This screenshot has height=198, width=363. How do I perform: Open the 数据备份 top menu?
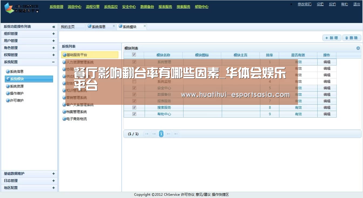pyautogui.click(x=147, y=7)
